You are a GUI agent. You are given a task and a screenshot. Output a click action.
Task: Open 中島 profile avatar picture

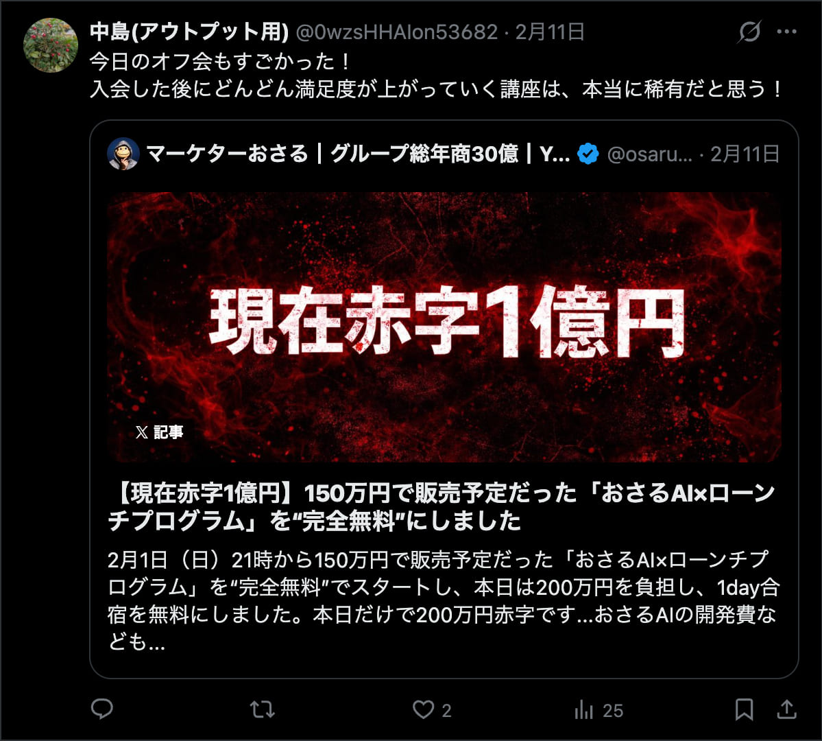point(50,45)
